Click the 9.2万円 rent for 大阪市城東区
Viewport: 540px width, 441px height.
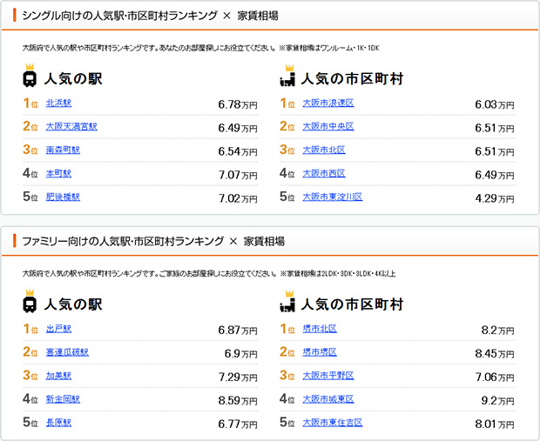tap(497, 401)
